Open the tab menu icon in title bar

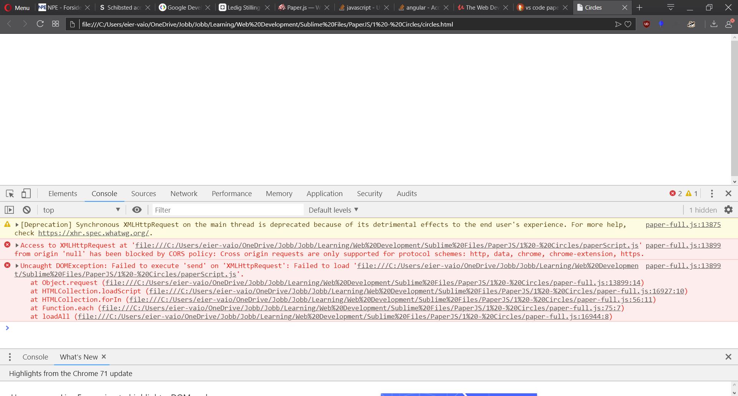(x=671, y=7)
